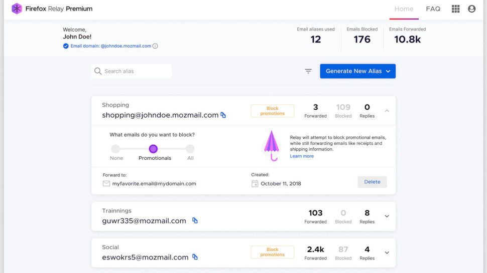Copy the guwr335@mozmail.com alias

pos(195,220)
